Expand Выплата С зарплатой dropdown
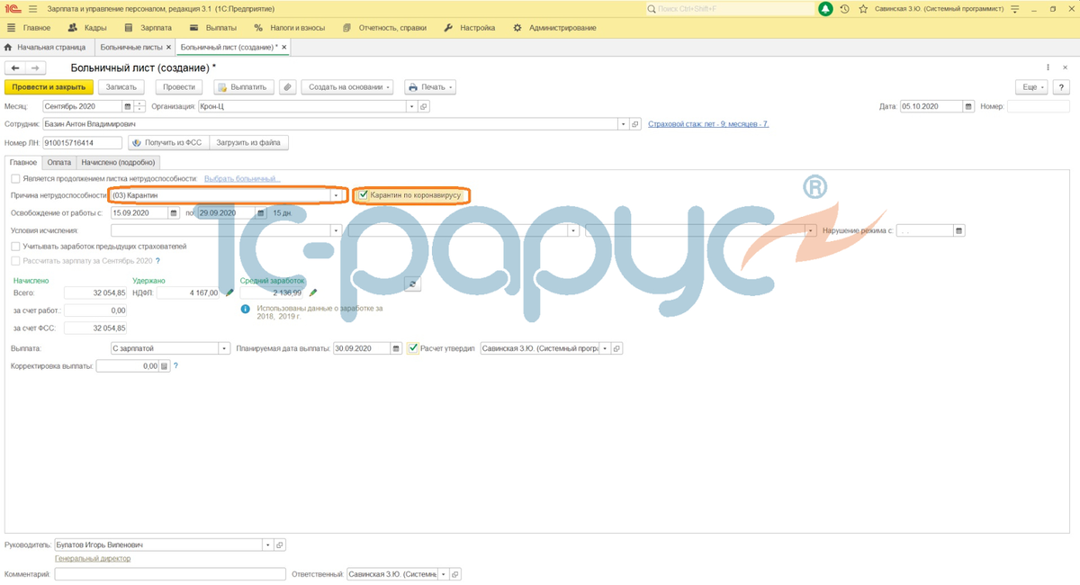The width and height of the screenshot is (1080, 585). click(x=224, y=348)
